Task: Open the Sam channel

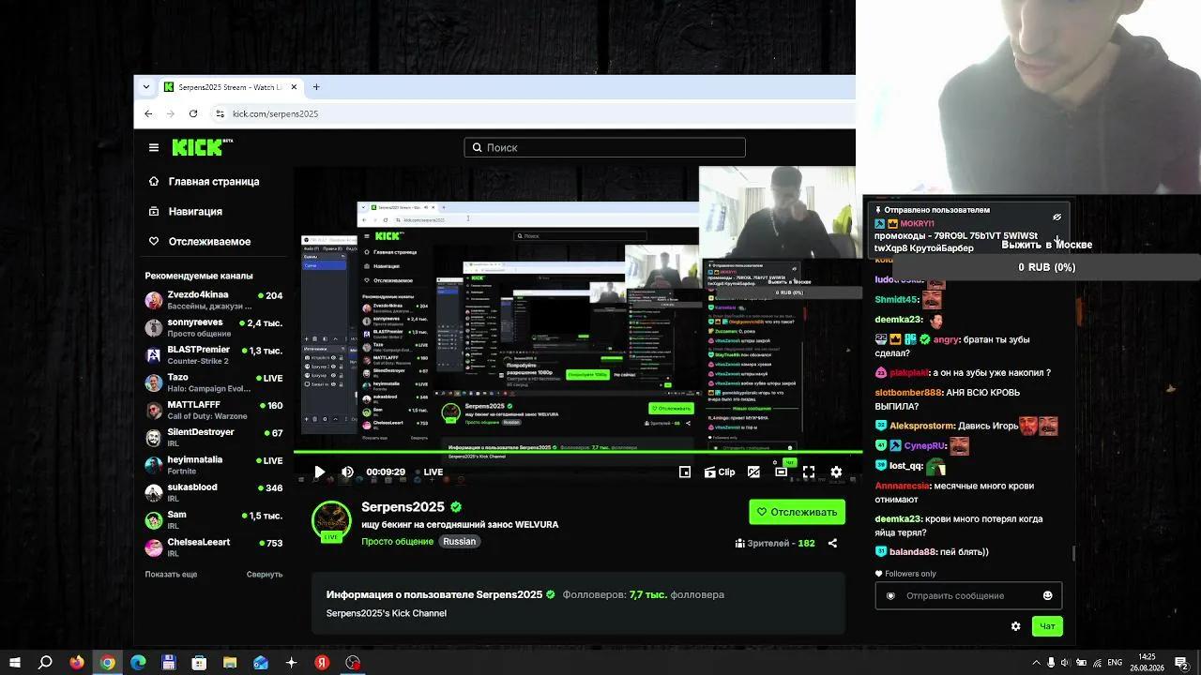Action: click(214, 519)
